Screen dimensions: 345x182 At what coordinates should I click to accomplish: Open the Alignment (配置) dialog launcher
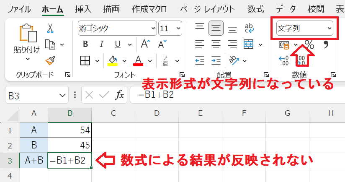pos(266,75)
